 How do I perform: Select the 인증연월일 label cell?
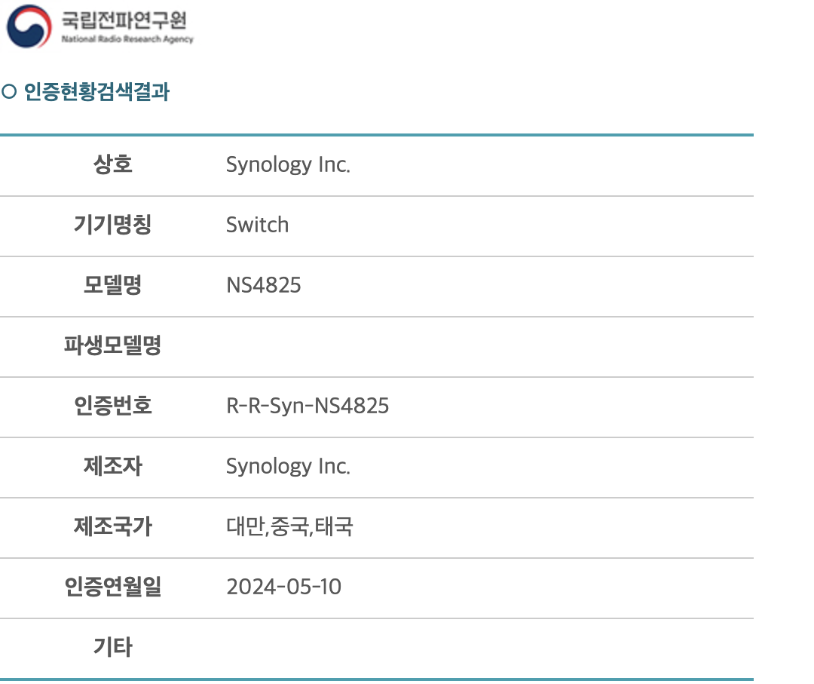coord(112,587)
